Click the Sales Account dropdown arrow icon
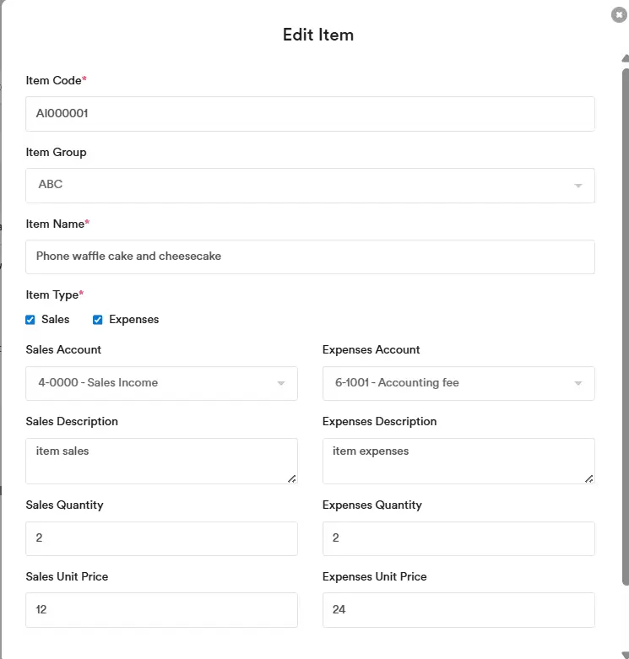The height and width of the screenshot is (659, 629). [281, 384]
